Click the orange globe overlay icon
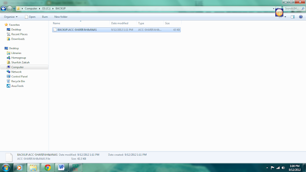Viewport: 306px width, 172px height. 279,13
